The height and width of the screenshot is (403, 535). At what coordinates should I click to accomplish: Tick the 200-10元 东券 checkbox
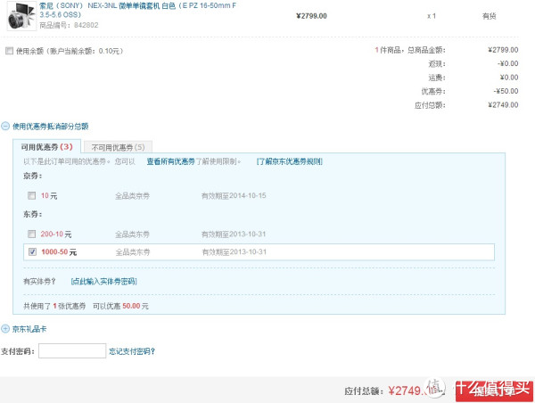point(32,234)
